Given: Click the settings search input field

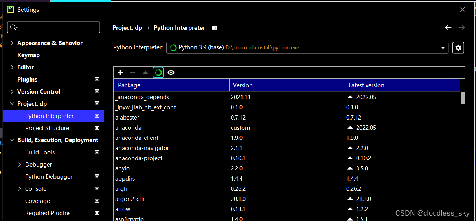Looking at the screenshot, I should [54, 27].
